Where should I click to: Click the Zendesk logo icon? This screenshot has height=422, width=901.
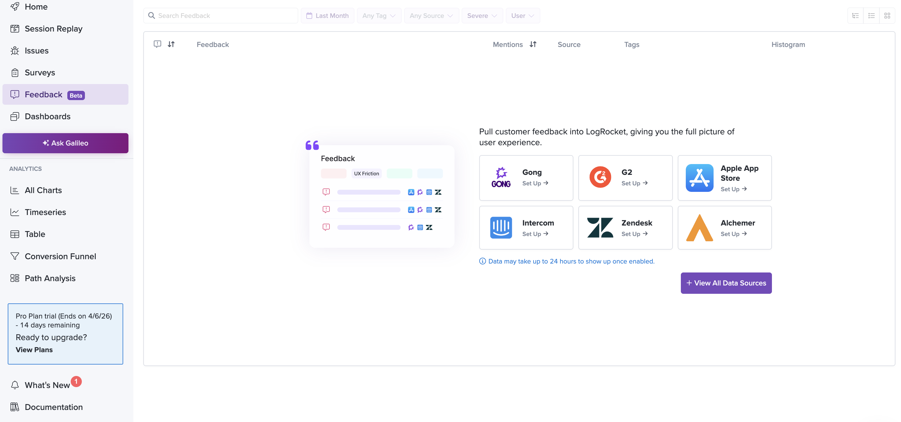(x=600, y=227)
